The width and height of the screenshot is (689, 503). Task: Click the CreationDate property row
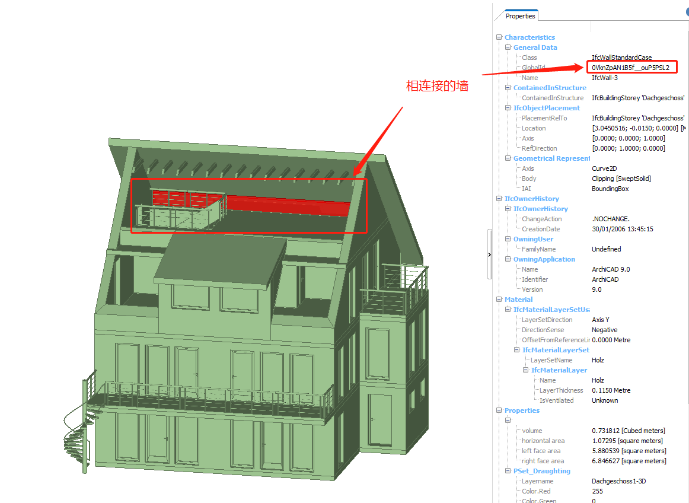point(540,229)
